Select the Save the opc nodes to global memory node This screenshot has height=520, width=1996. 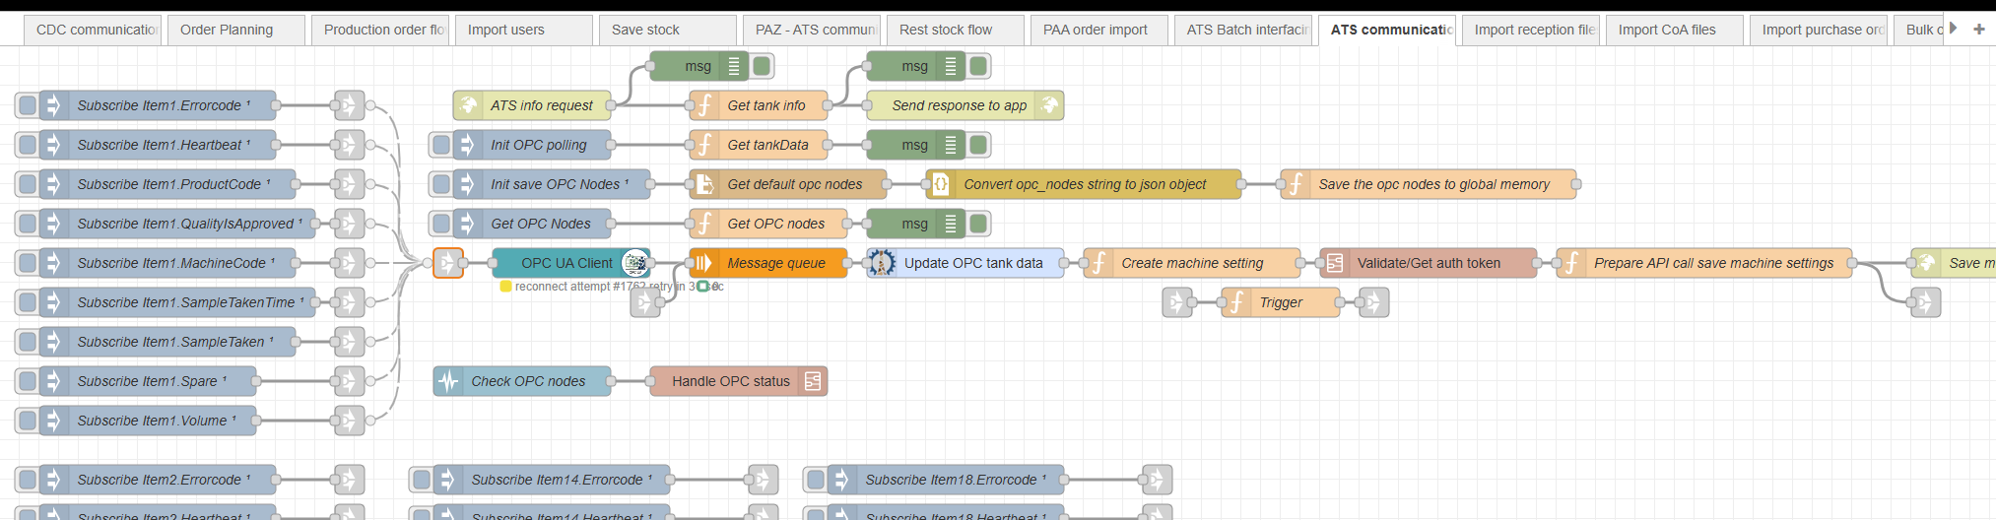[1433, 184]
